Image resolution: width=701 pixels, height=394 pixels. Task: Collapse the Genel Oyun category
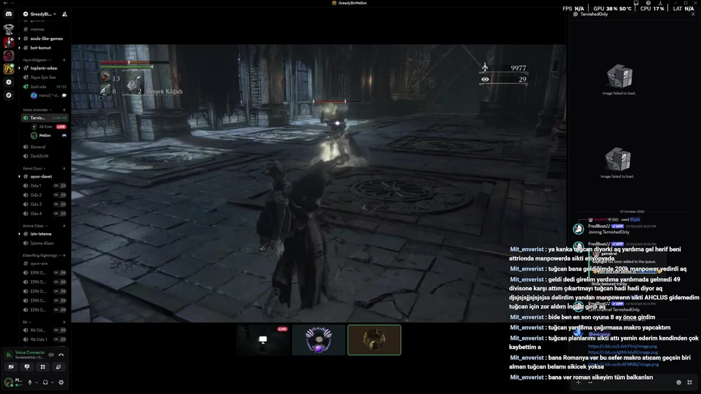[x=34, y=169]
